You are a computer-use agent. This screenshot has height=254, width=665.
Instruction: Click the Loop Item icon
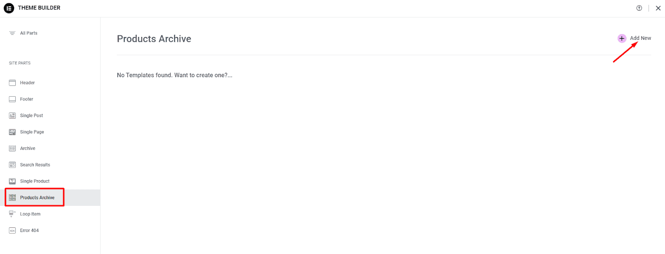12,214
